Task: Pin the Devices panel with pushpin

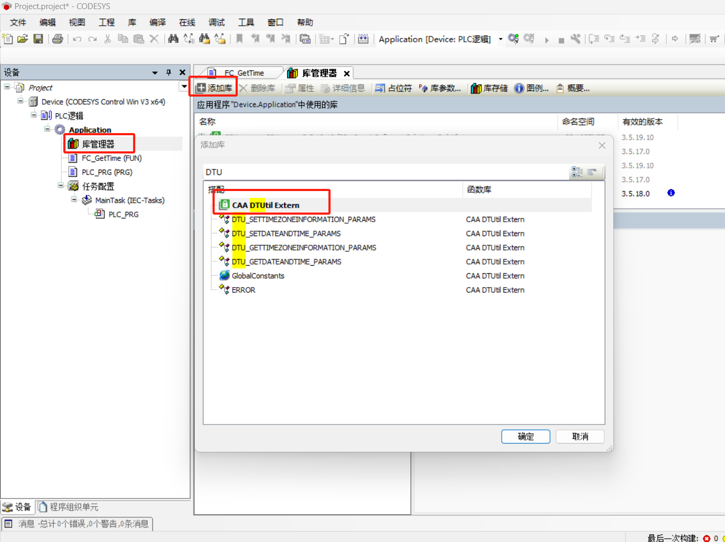Action: [x=169, y=72]
